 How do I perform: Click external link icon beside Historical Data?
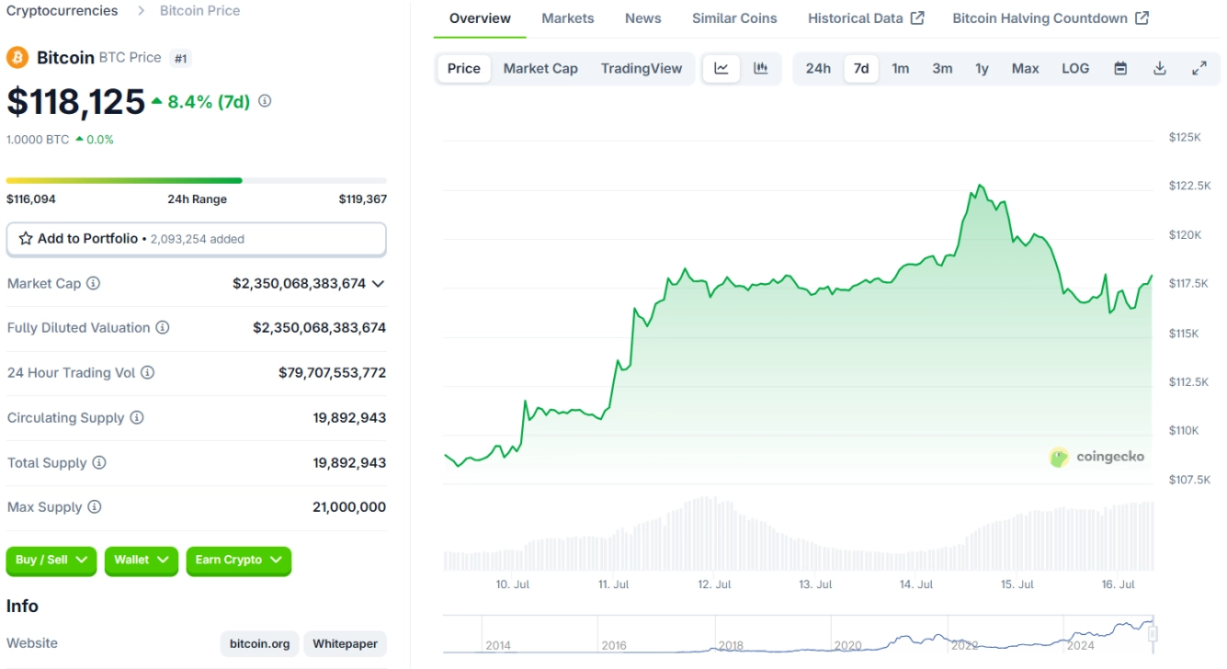click(x=917, y=17)
